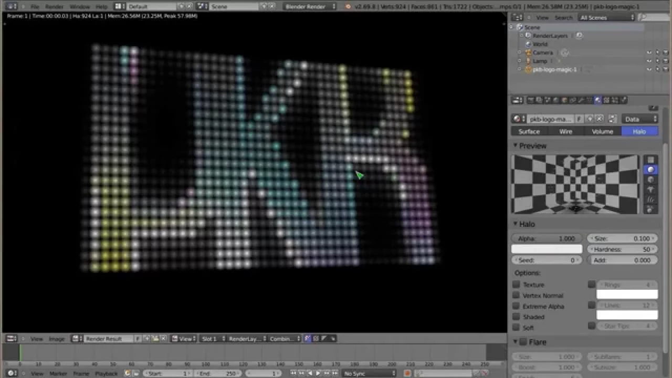Open the Timeline editor type icon
This screenshot has height=378, width=672.
12,373
